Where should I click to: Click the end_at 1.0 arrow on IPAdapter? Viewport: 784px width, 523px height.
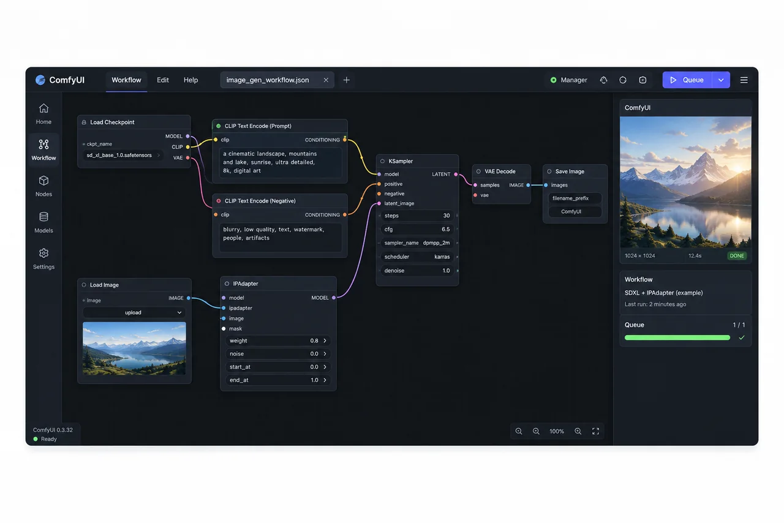[x=325, y=380]
